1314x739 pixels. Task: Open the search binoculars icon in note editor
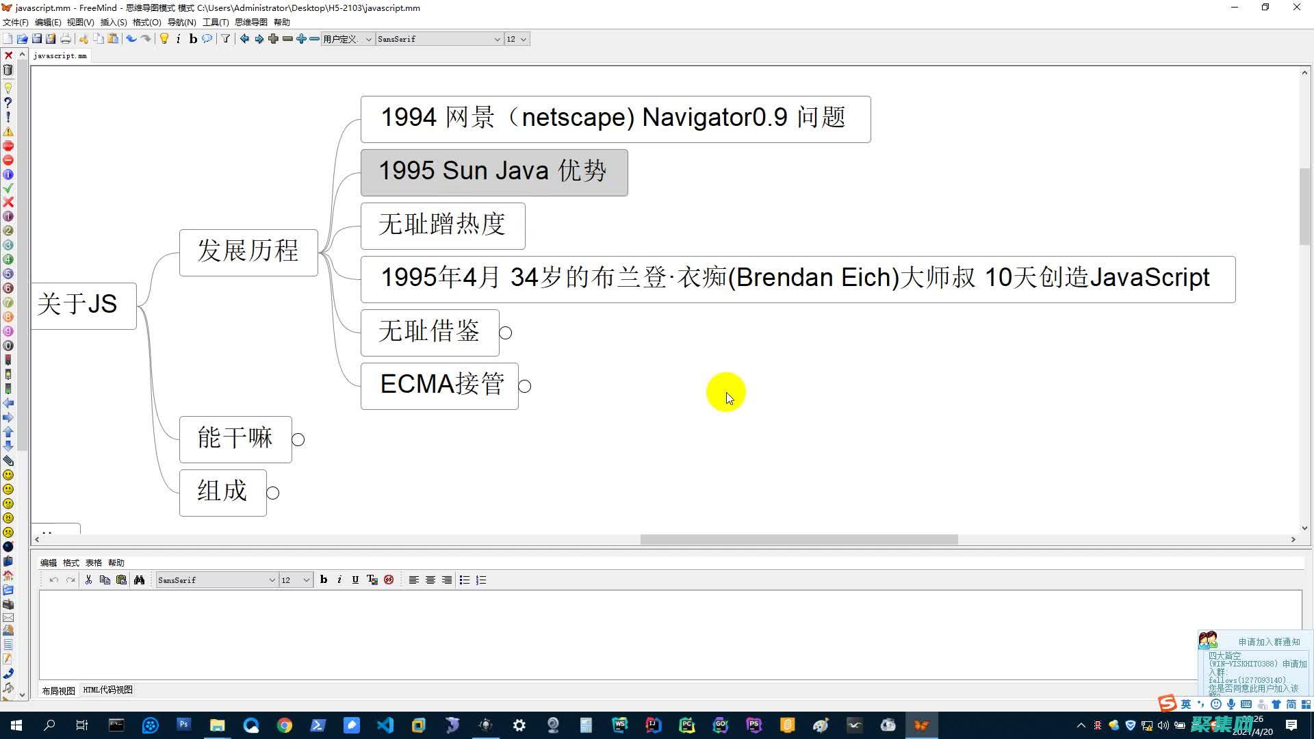(140, 580)
